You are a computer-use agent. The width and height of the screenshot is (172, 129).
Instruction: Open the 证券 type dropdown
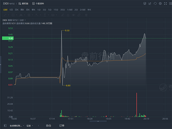click(x=30, y=126)
